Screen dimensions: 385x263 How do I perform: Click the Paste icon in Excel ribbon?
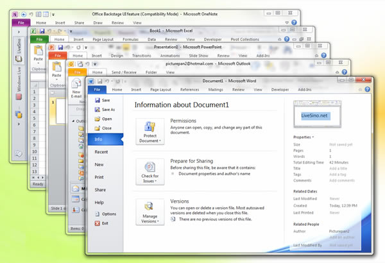tap(40, 54)
